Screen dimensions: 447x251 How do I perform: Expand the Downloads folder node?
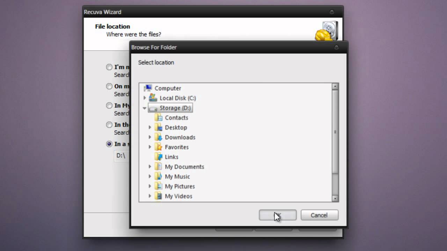[150, 137]
